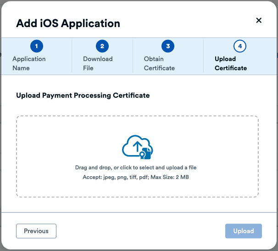
Task: Click the cloud upload icon
Action: click(137, 147)
